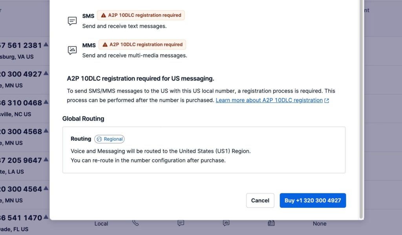Click the SMS chat icon in bottom row
Screen dimensions: 402x235
pos(181,223)
